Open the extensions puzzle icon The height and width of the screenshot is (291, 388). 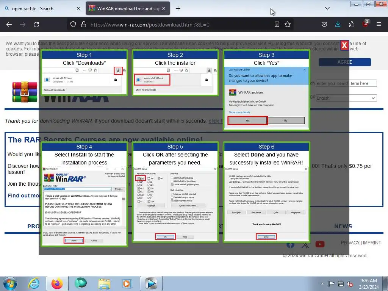352,24
